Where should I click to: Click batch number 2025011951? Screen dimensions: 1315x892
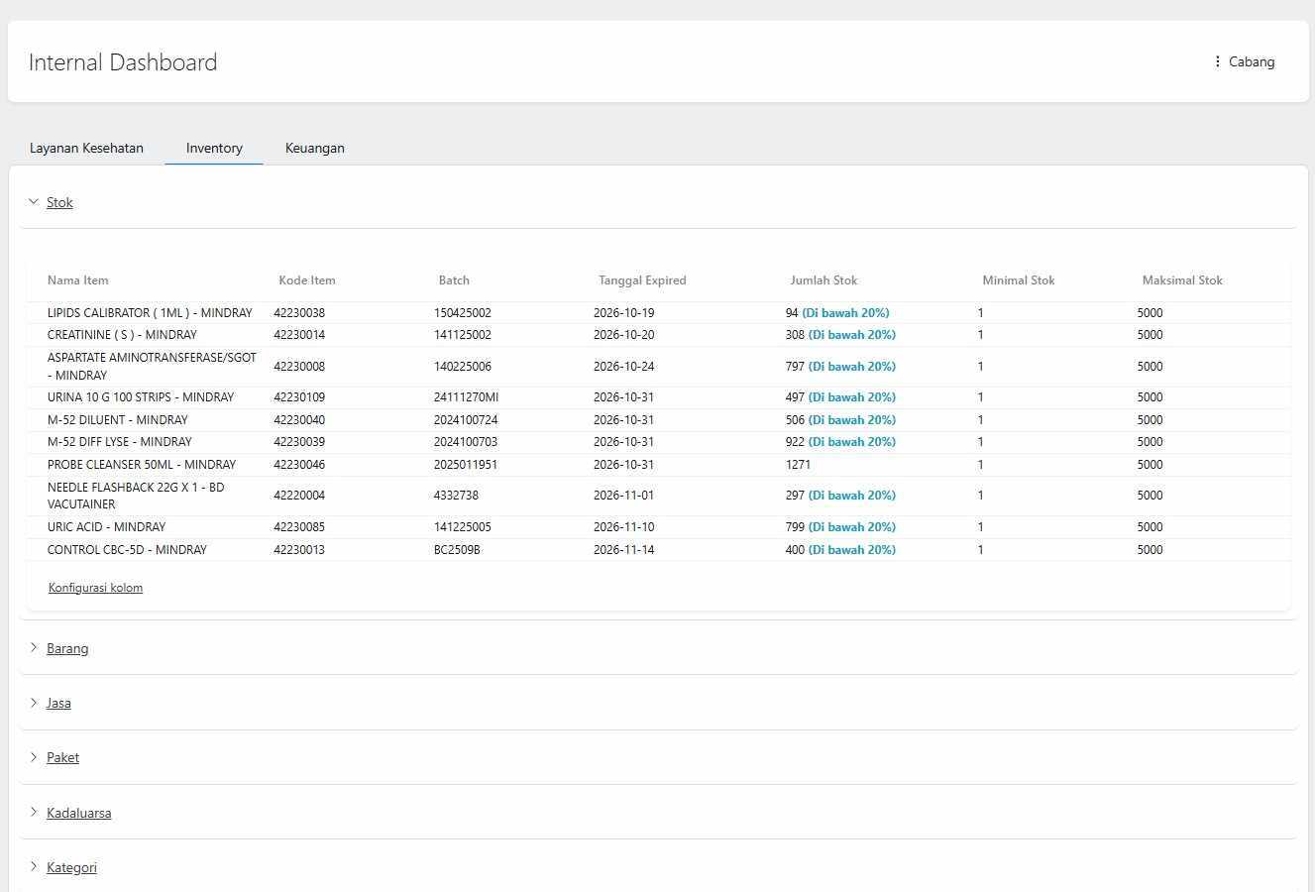[x=466, y=465]
